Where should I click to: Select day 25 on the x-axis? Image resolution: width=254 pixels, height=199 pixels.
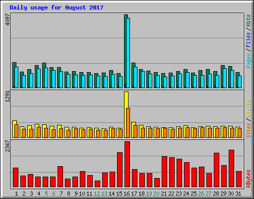point(193,194)
